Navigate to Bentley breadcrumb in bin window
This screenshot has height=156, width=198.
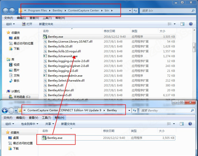[x=57, y=11]
